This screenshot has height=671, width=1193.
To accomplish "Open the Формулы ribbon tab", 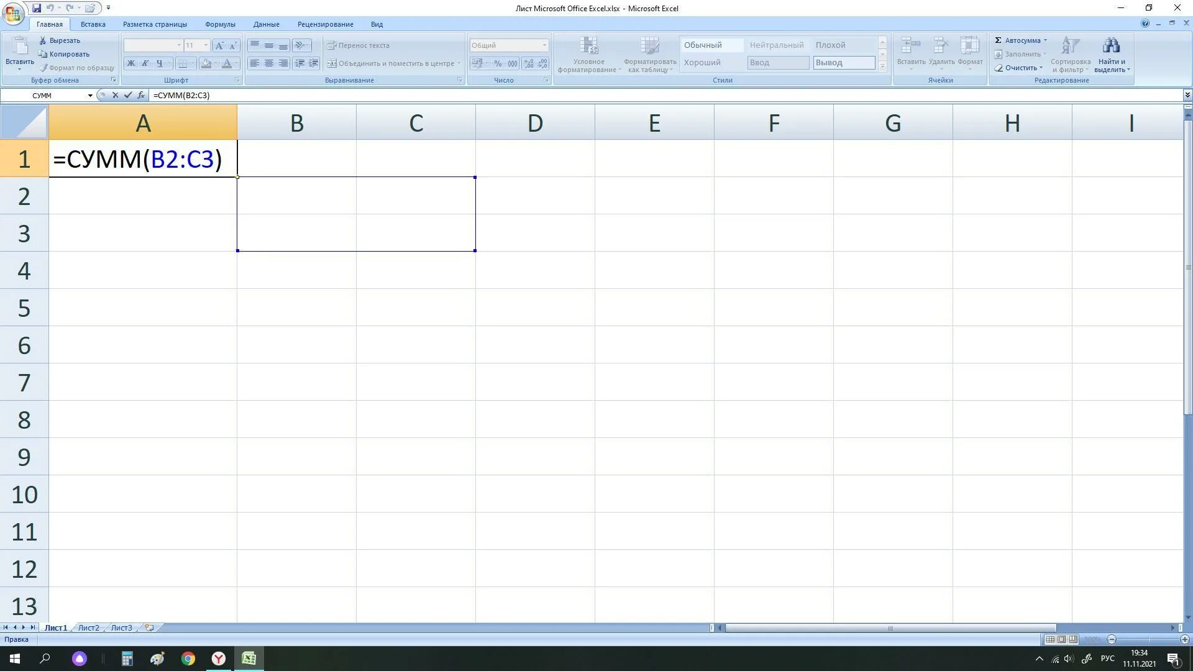I will coord(220,24).
